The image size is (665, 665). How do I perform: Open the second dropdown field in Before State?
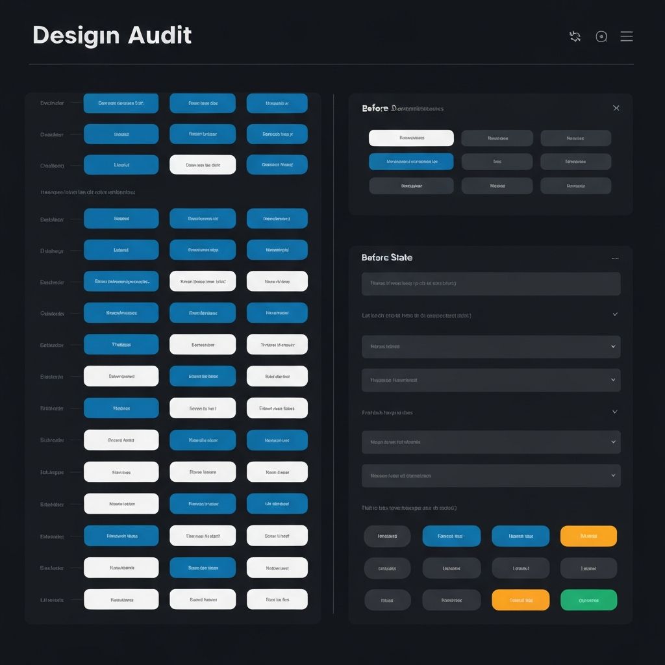[x=490, y=380]
